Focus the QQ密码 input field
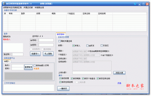Screen dimensions: 151x96 (46, 45)
